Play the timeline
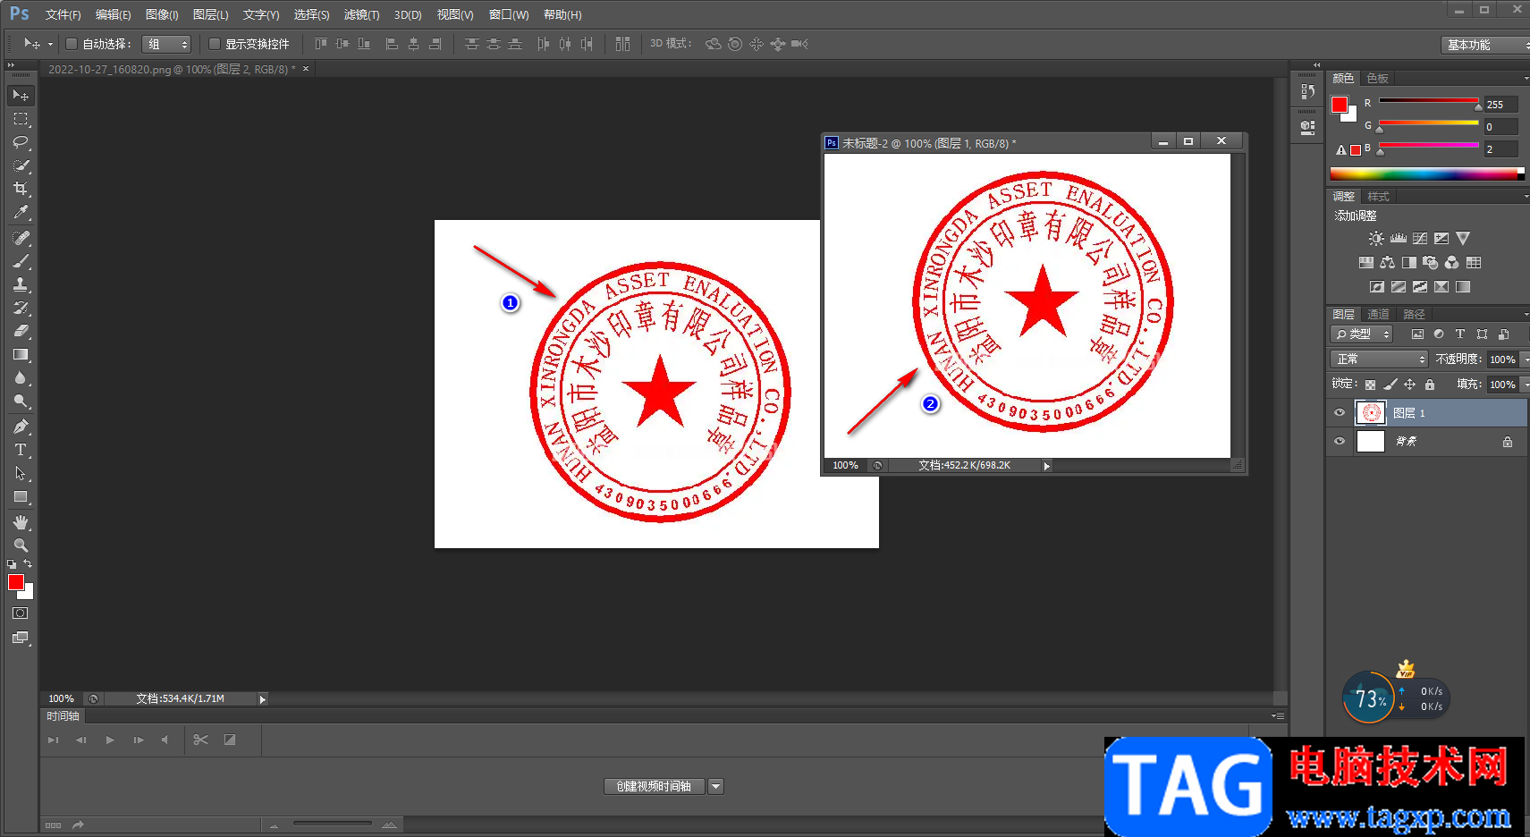Image resolution: width=1530 pixels, height=837 pixels. (110, 740)
